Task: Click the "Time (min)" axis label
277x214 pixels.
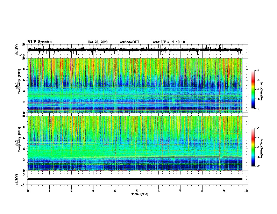Action: (x=140, y=194)
